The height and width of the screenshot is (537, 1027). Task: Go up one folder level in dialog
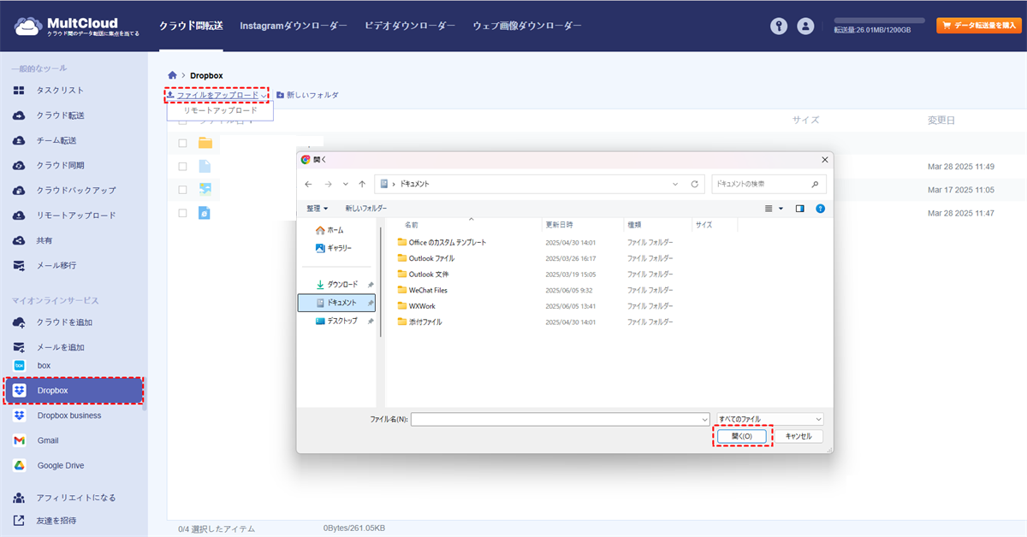[363, 184]
